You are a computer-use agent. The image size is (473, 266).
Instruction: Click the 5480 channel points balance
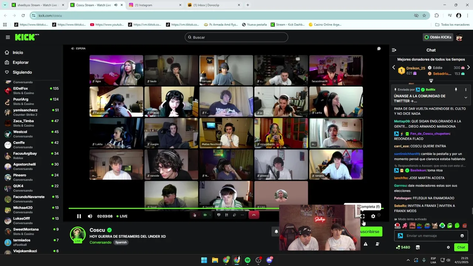tap(403, 247)
